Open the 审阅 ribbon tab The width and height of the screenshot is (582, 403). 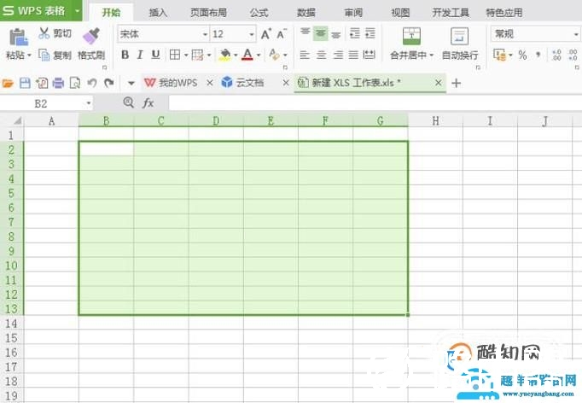[353, 13]
